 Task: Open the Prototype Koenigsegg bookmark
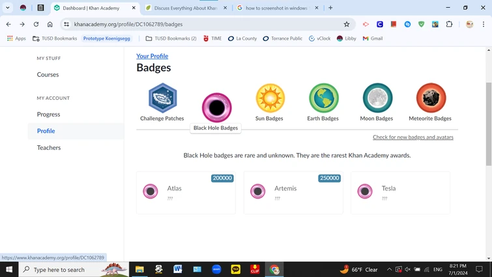(107, 38)
